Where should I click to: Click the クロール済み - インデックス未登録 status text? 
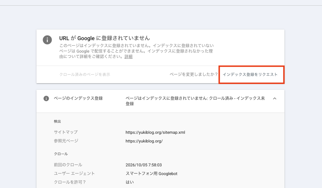click(195, 101)
